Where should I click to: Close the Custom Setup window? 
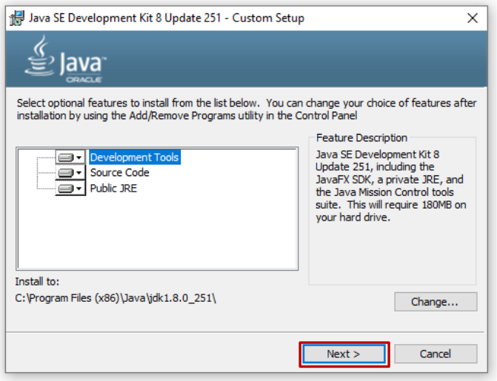pyautogui.click(x=473, y=18)
